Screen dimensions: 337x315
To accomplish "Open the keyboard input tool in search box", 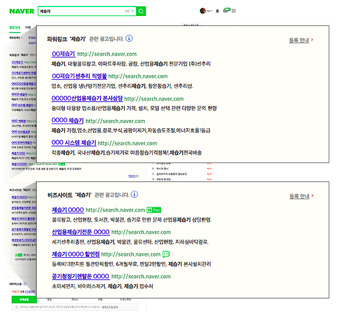I will [127, 11].
